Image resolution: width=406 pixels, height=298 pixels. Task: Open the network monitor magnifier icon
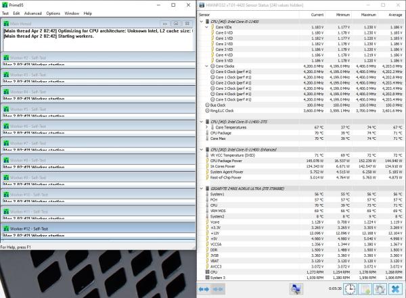[x=296, y=289]
